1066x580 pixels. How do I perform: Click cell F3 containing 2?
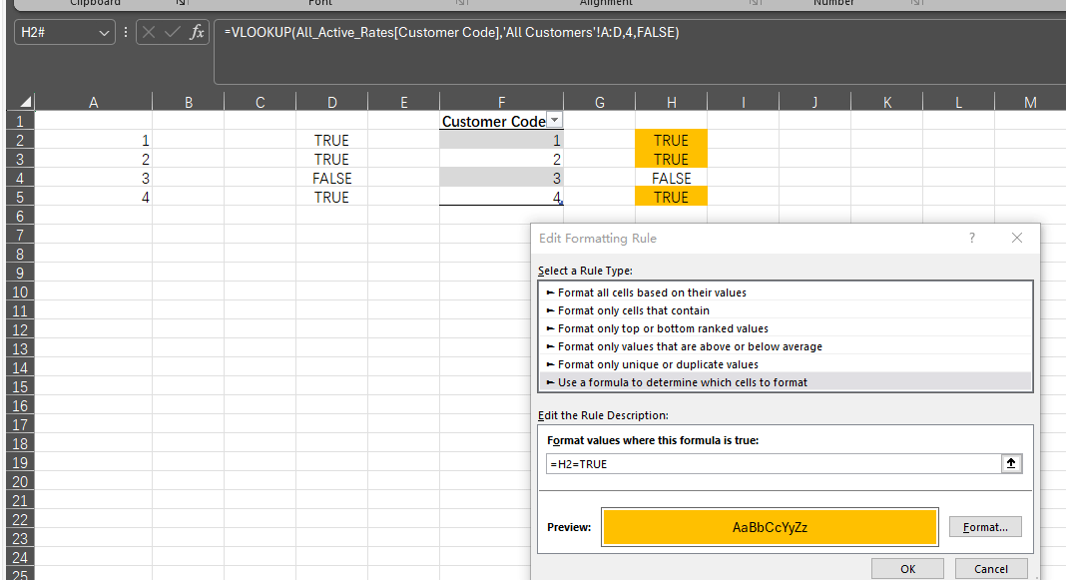click(501, 159)
